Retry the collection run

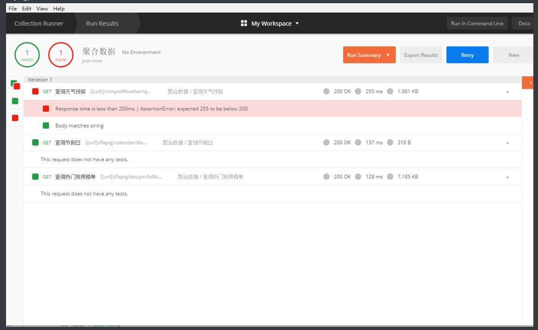pyautogui.click(x=467, y=55)
